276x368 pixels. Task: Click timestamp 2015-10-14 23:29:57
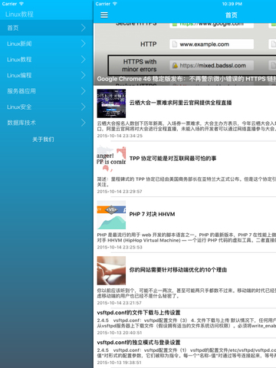[120, 192]
